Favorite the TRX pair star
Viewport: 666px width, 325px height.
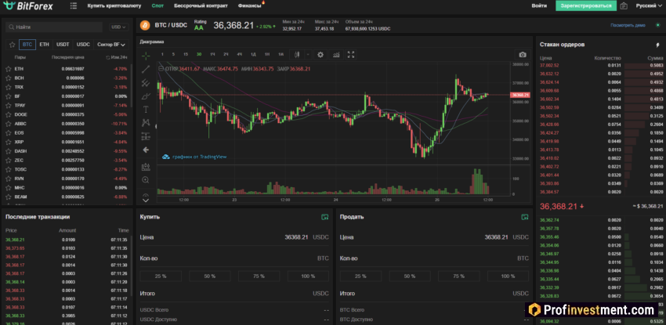(x=8, y=87)
